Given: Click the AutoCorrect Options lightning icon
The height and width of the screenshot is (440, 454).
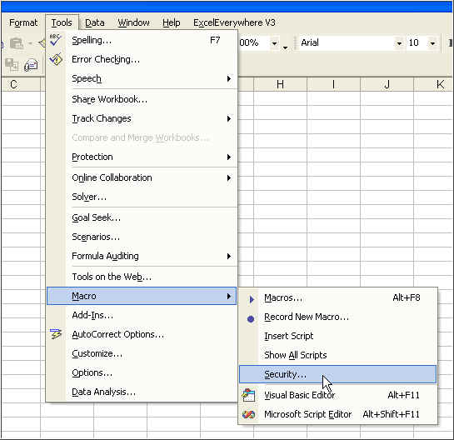Looking at the screenshot, I should click(x=56, y=334).
